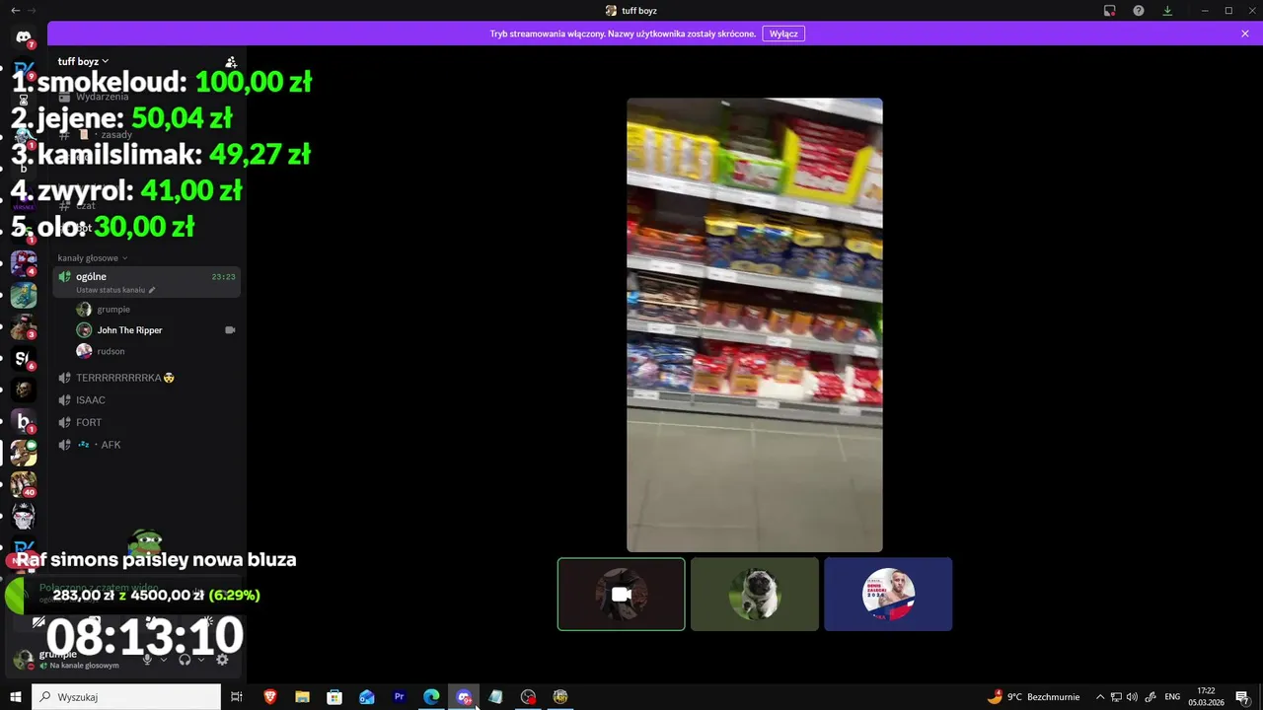Open server with red badge 4
Screen dimensions: 1263x710
[x=24, y=263]
